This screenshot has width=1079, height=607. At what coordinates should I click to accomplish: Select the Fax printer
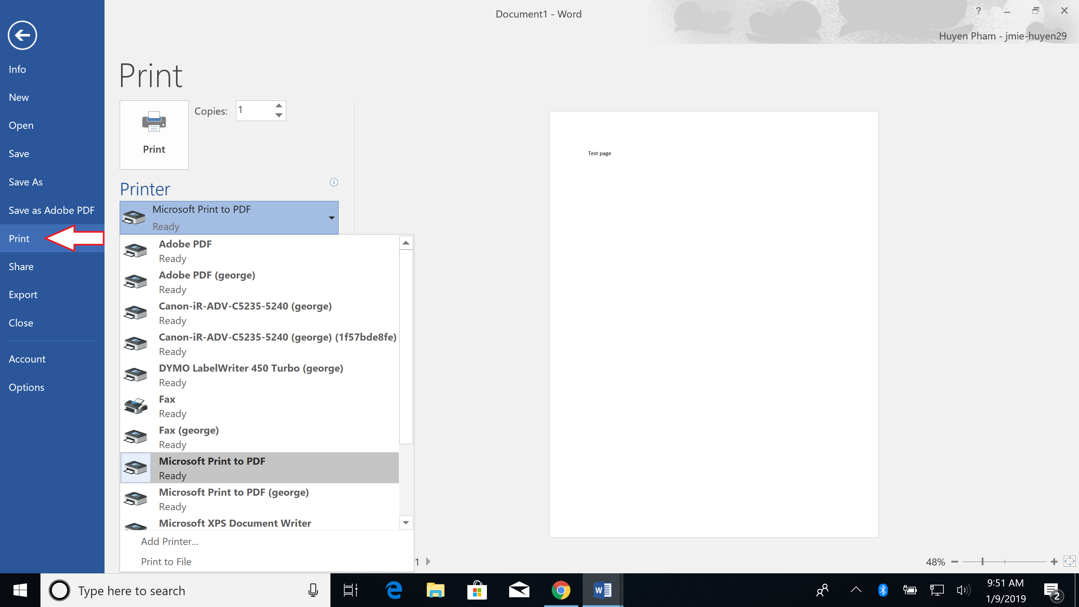tap(260, 406)
